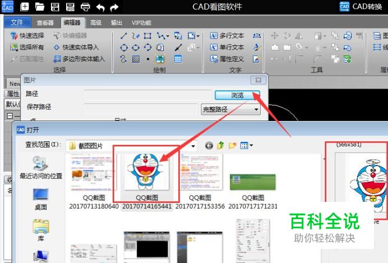Screen dimensions: 388x263
Task: Select the Spline curve tool
Action: point(123,59)
